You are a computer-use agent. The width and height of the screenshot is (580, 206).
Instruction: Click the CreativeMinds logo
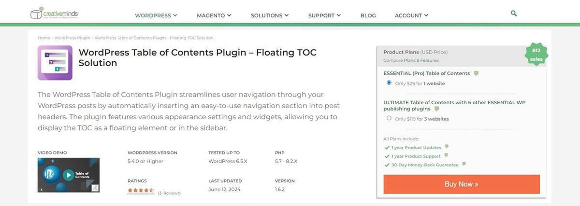[x=54, y=14]
